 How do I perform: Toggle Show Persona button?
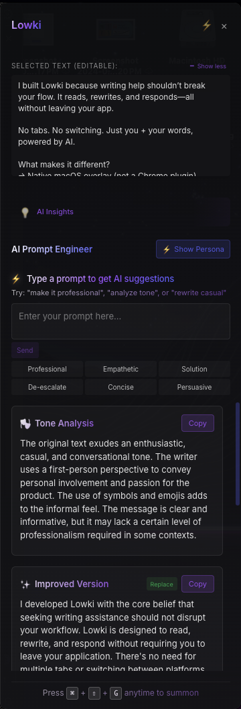click(193, 249)
